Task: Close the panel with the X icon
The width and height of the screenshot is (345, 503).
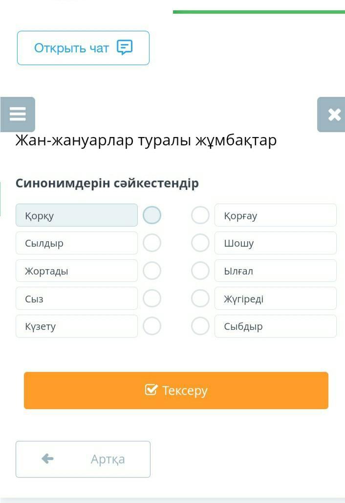Action: pyautogui.click(x=334, y=114)
